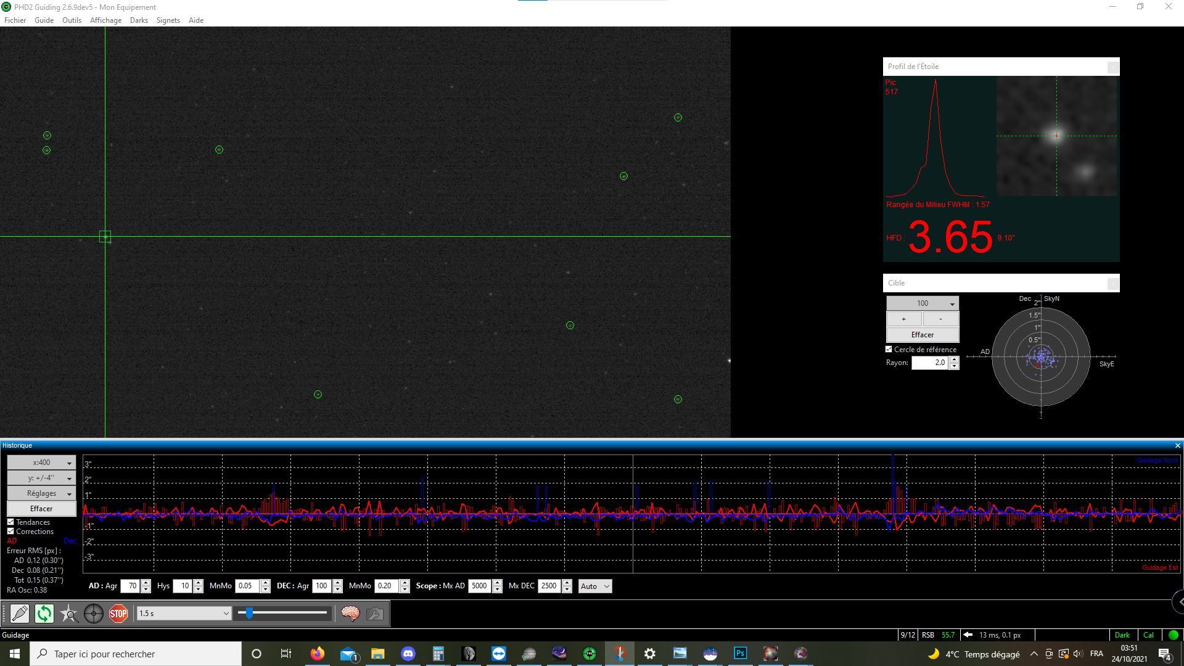Click the Hys value field
This screenshot has height=666, width=1184.
coord(183,586)
